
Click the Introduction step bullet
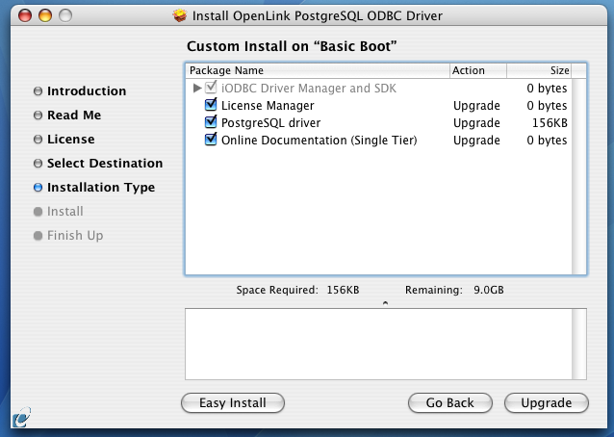point(38,91)
